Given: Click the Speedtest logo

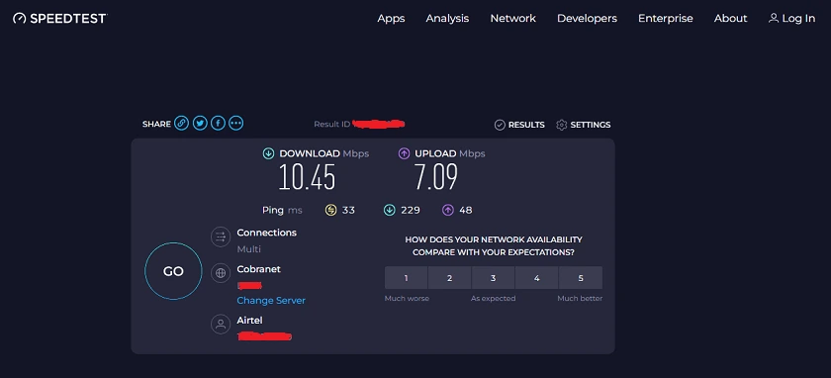Looking at the screenshot, I should click(60, 19).
